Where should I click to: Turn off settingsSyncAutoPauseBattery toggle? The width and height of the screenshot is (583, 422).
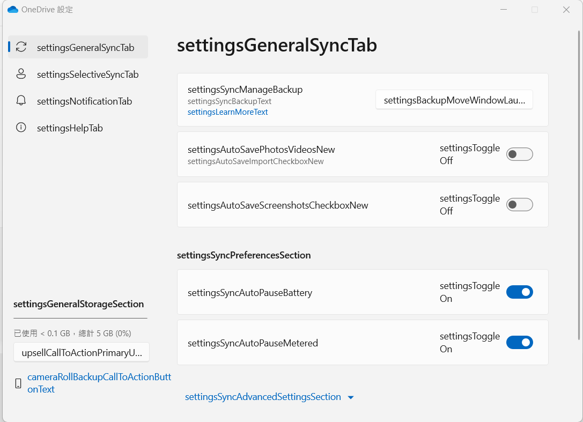coord(519,292)
